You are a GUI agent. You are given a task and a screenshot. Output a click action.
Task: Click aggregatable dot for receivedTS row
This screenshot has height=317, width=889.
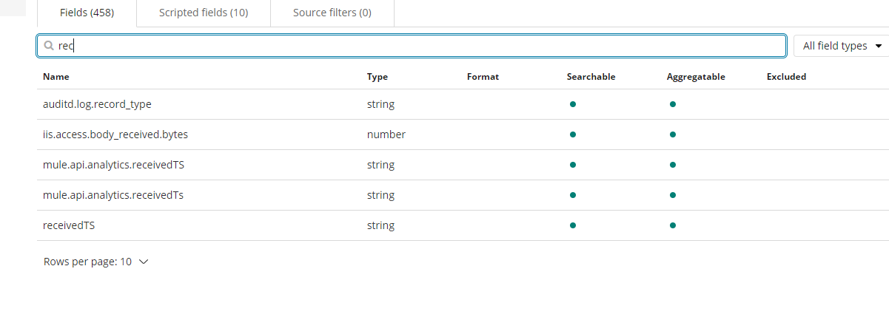pos(673,225)
